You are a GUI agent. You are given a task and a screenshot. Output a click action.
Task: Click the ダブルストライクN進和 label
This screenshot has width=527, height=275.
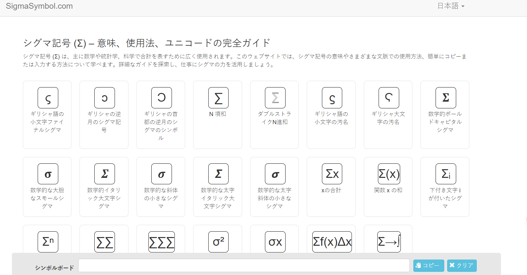tap(275, 118)
